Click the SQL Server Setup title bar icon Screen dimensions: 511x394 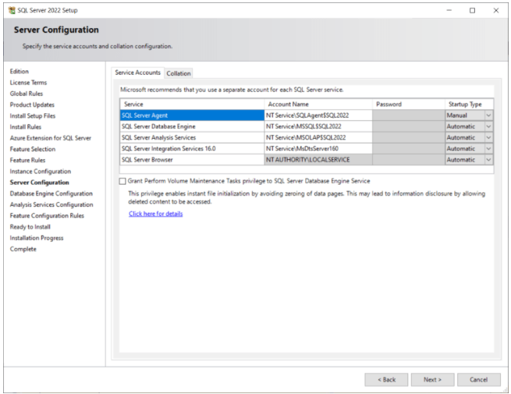tap(9, 10)
